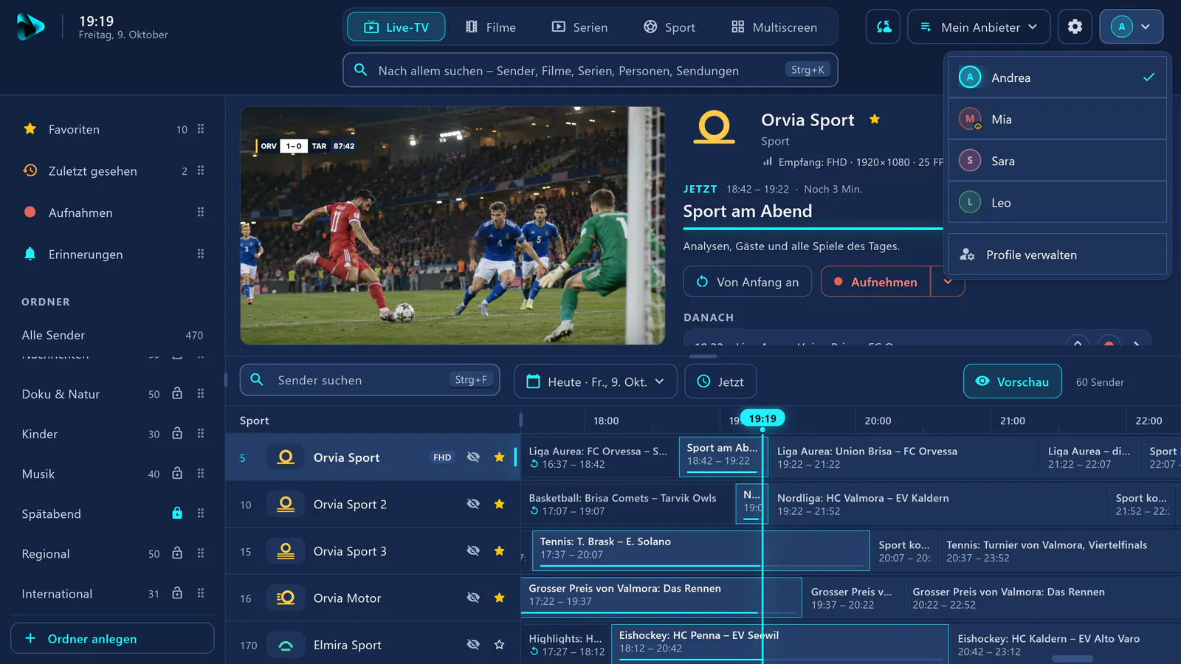Click the FHD badge on the Orvia Sport row
The height and width of the screenshot is (664, 1181).
point(442,457)
